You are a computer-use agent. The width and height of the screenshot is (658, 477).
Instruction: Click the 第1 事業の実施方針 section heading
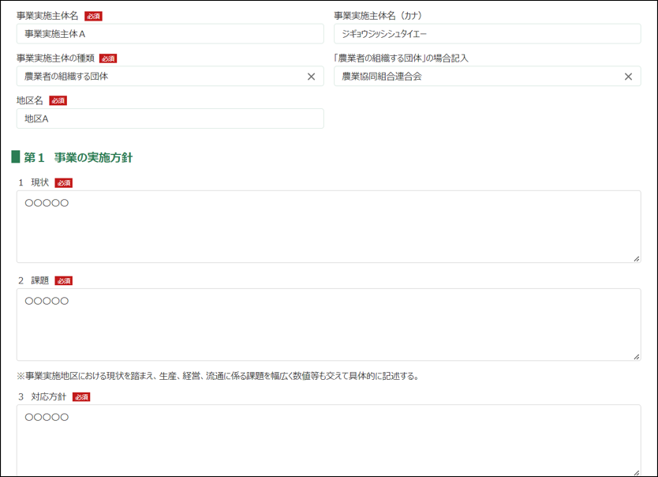78,157
